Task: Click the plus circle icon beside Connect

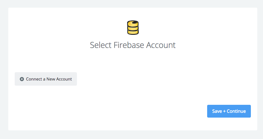Action: 22,79
